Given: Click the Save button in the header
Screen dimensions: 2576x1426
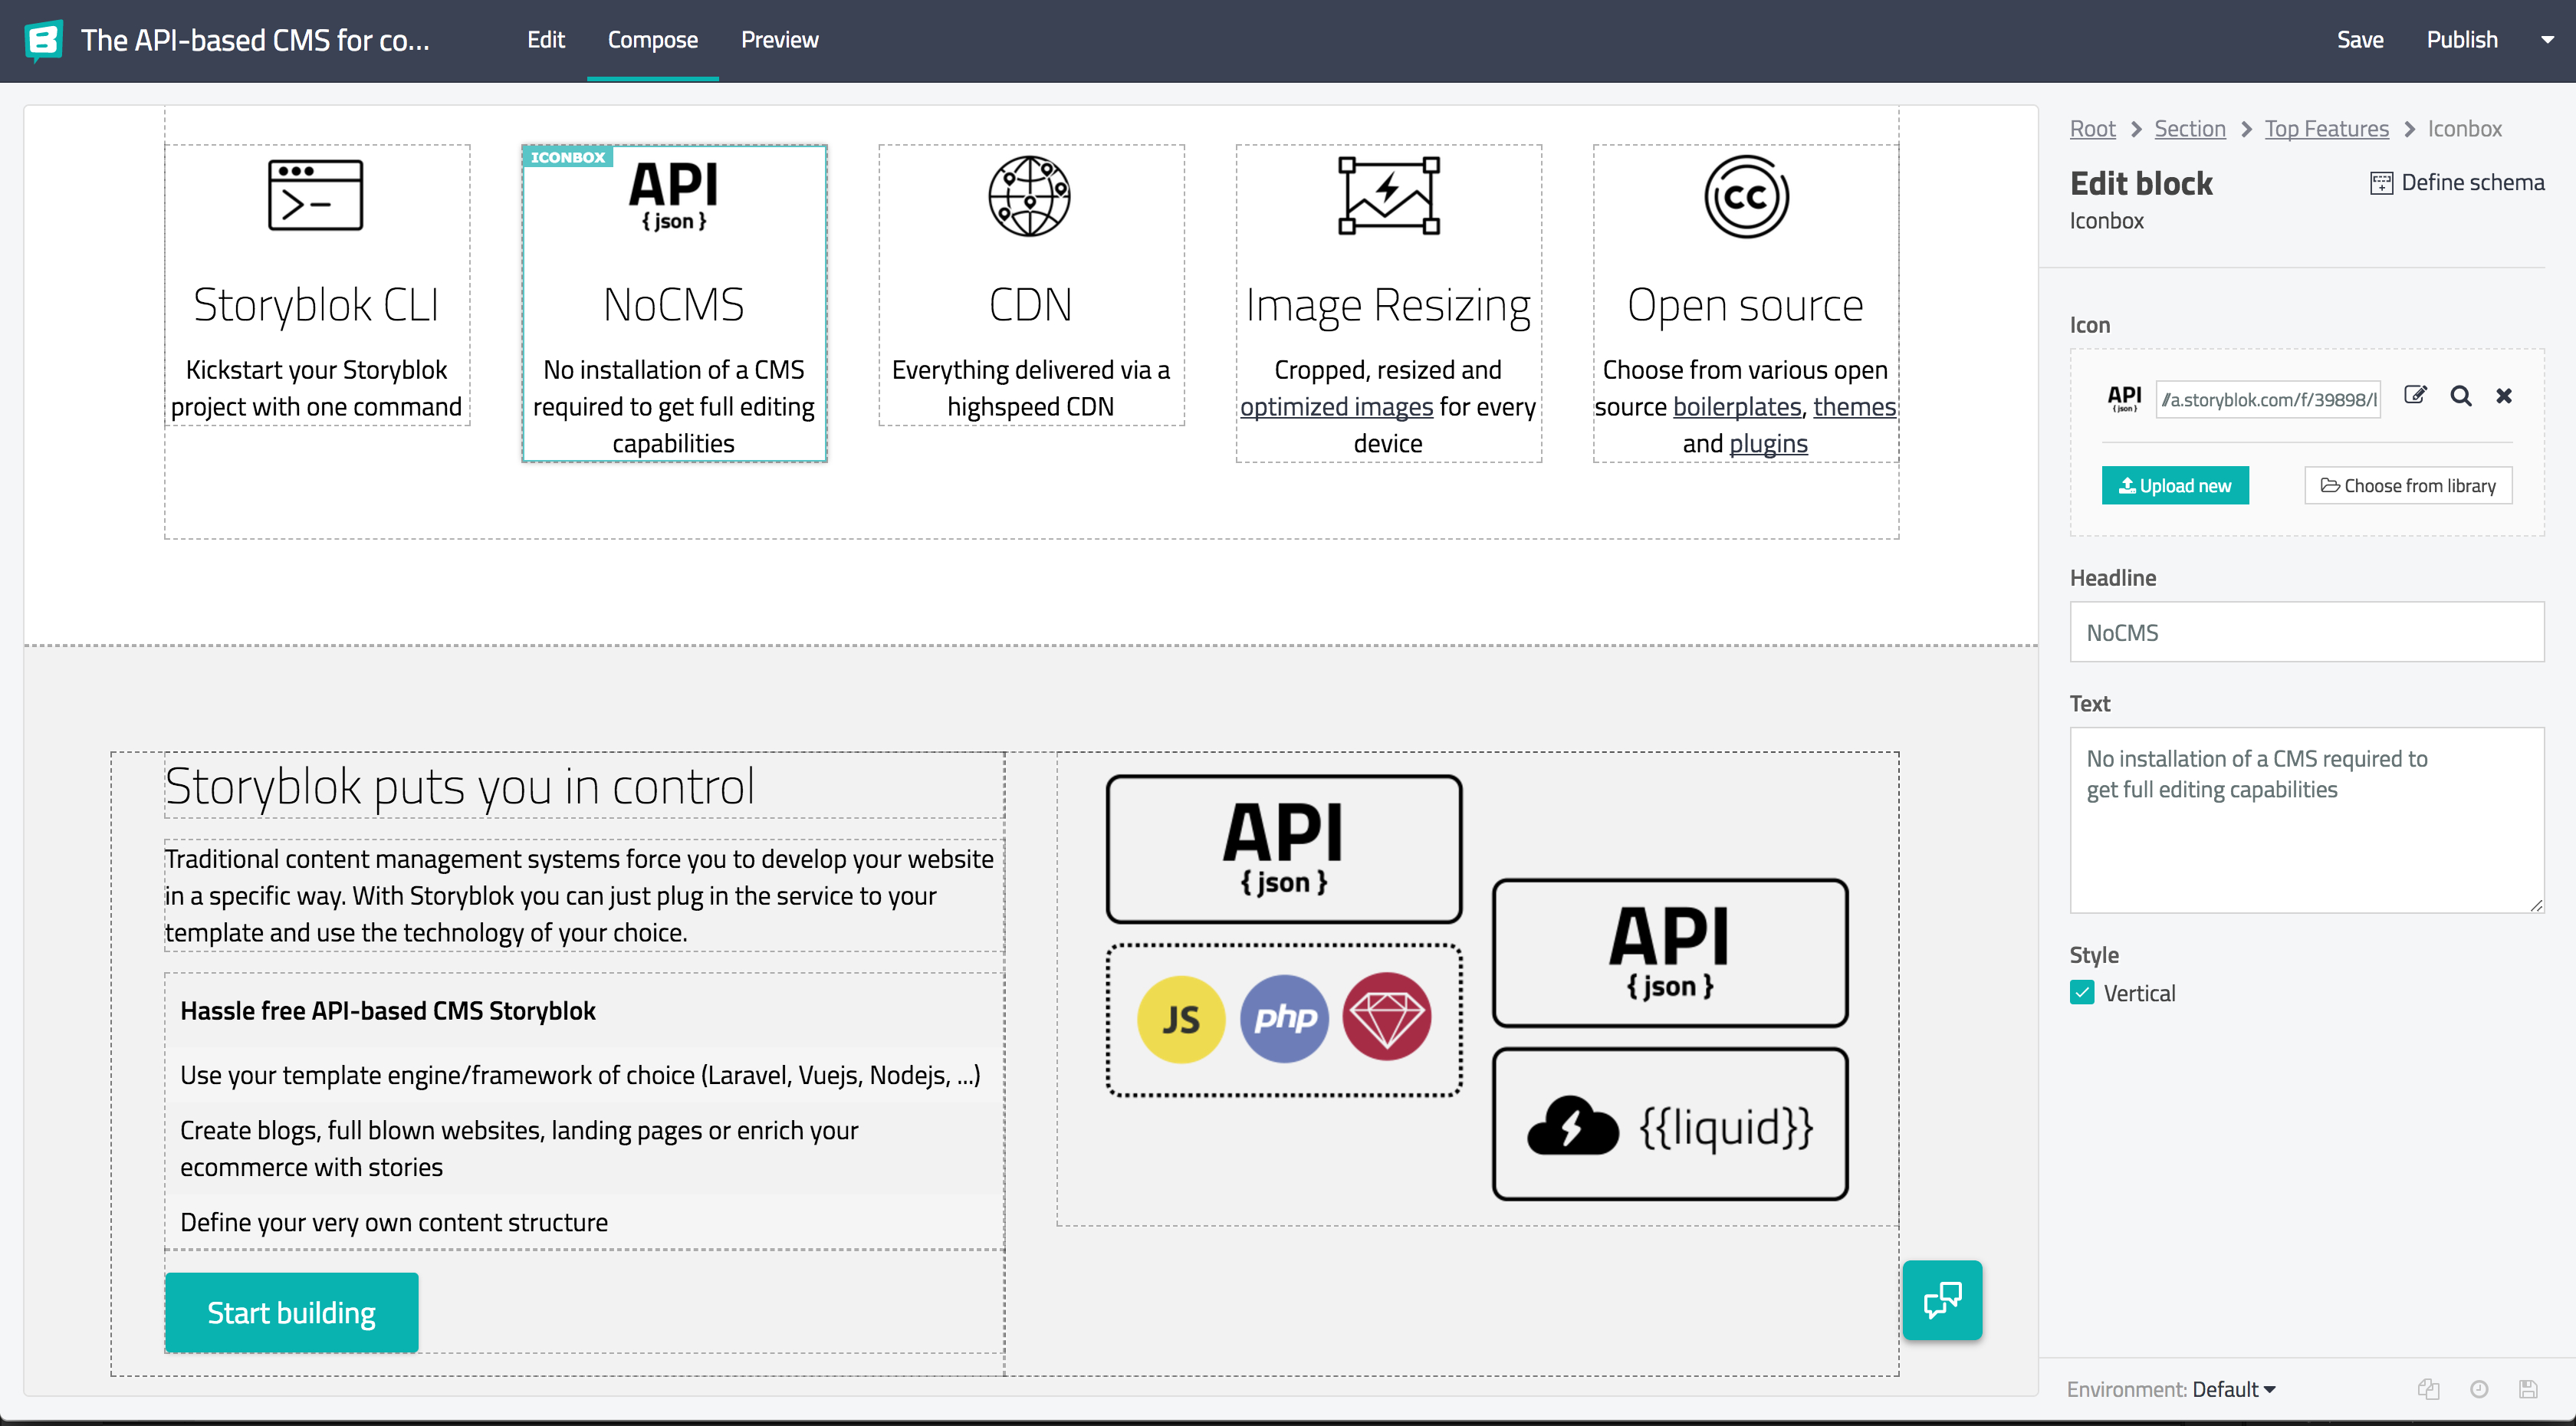Looking at the screenshot, I should click(x=2359, y=40).
